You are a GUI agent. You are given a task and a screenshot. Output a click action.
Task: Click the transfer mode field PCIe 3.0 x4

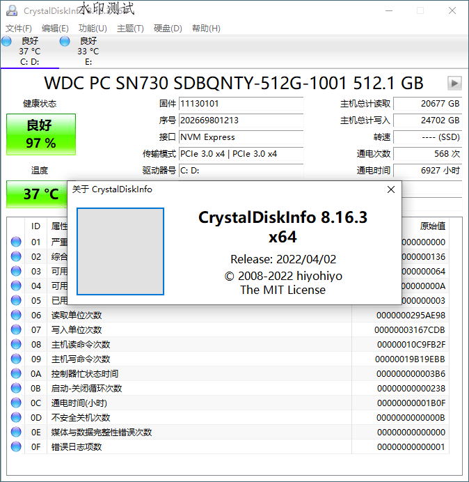click(x=241, y=154)
